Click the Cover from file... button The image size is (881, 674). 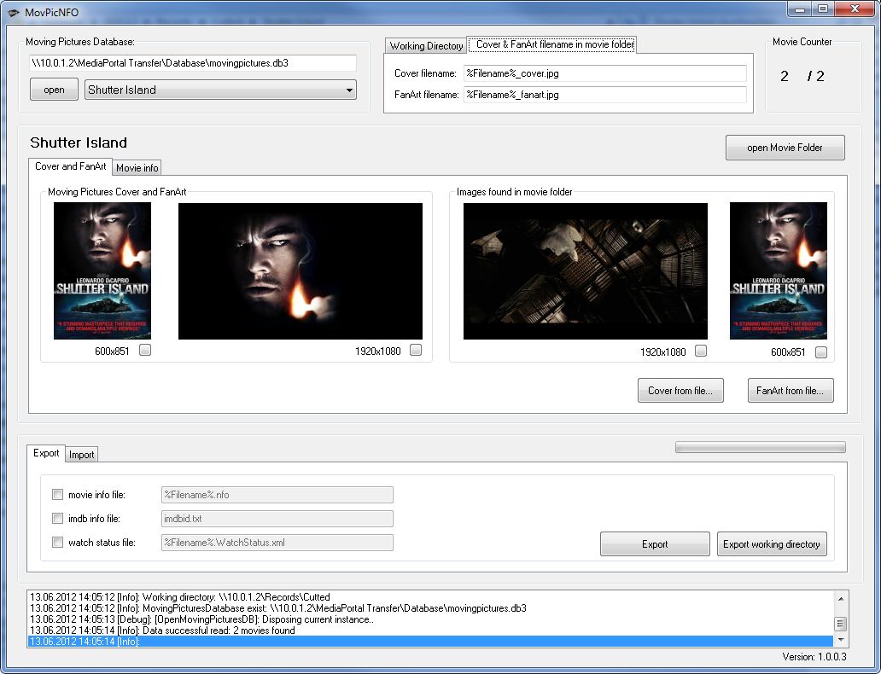point(680,391)
